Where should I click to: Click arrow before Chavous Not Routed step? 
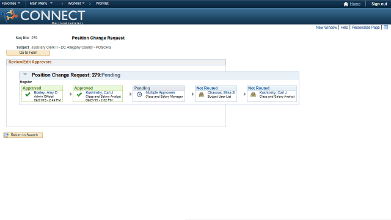tap(192, 94)
